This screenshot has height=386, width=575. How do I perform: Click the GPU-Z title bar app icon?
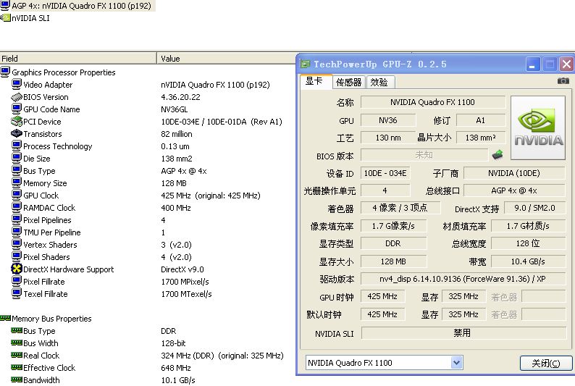click(x=305, y=64)
